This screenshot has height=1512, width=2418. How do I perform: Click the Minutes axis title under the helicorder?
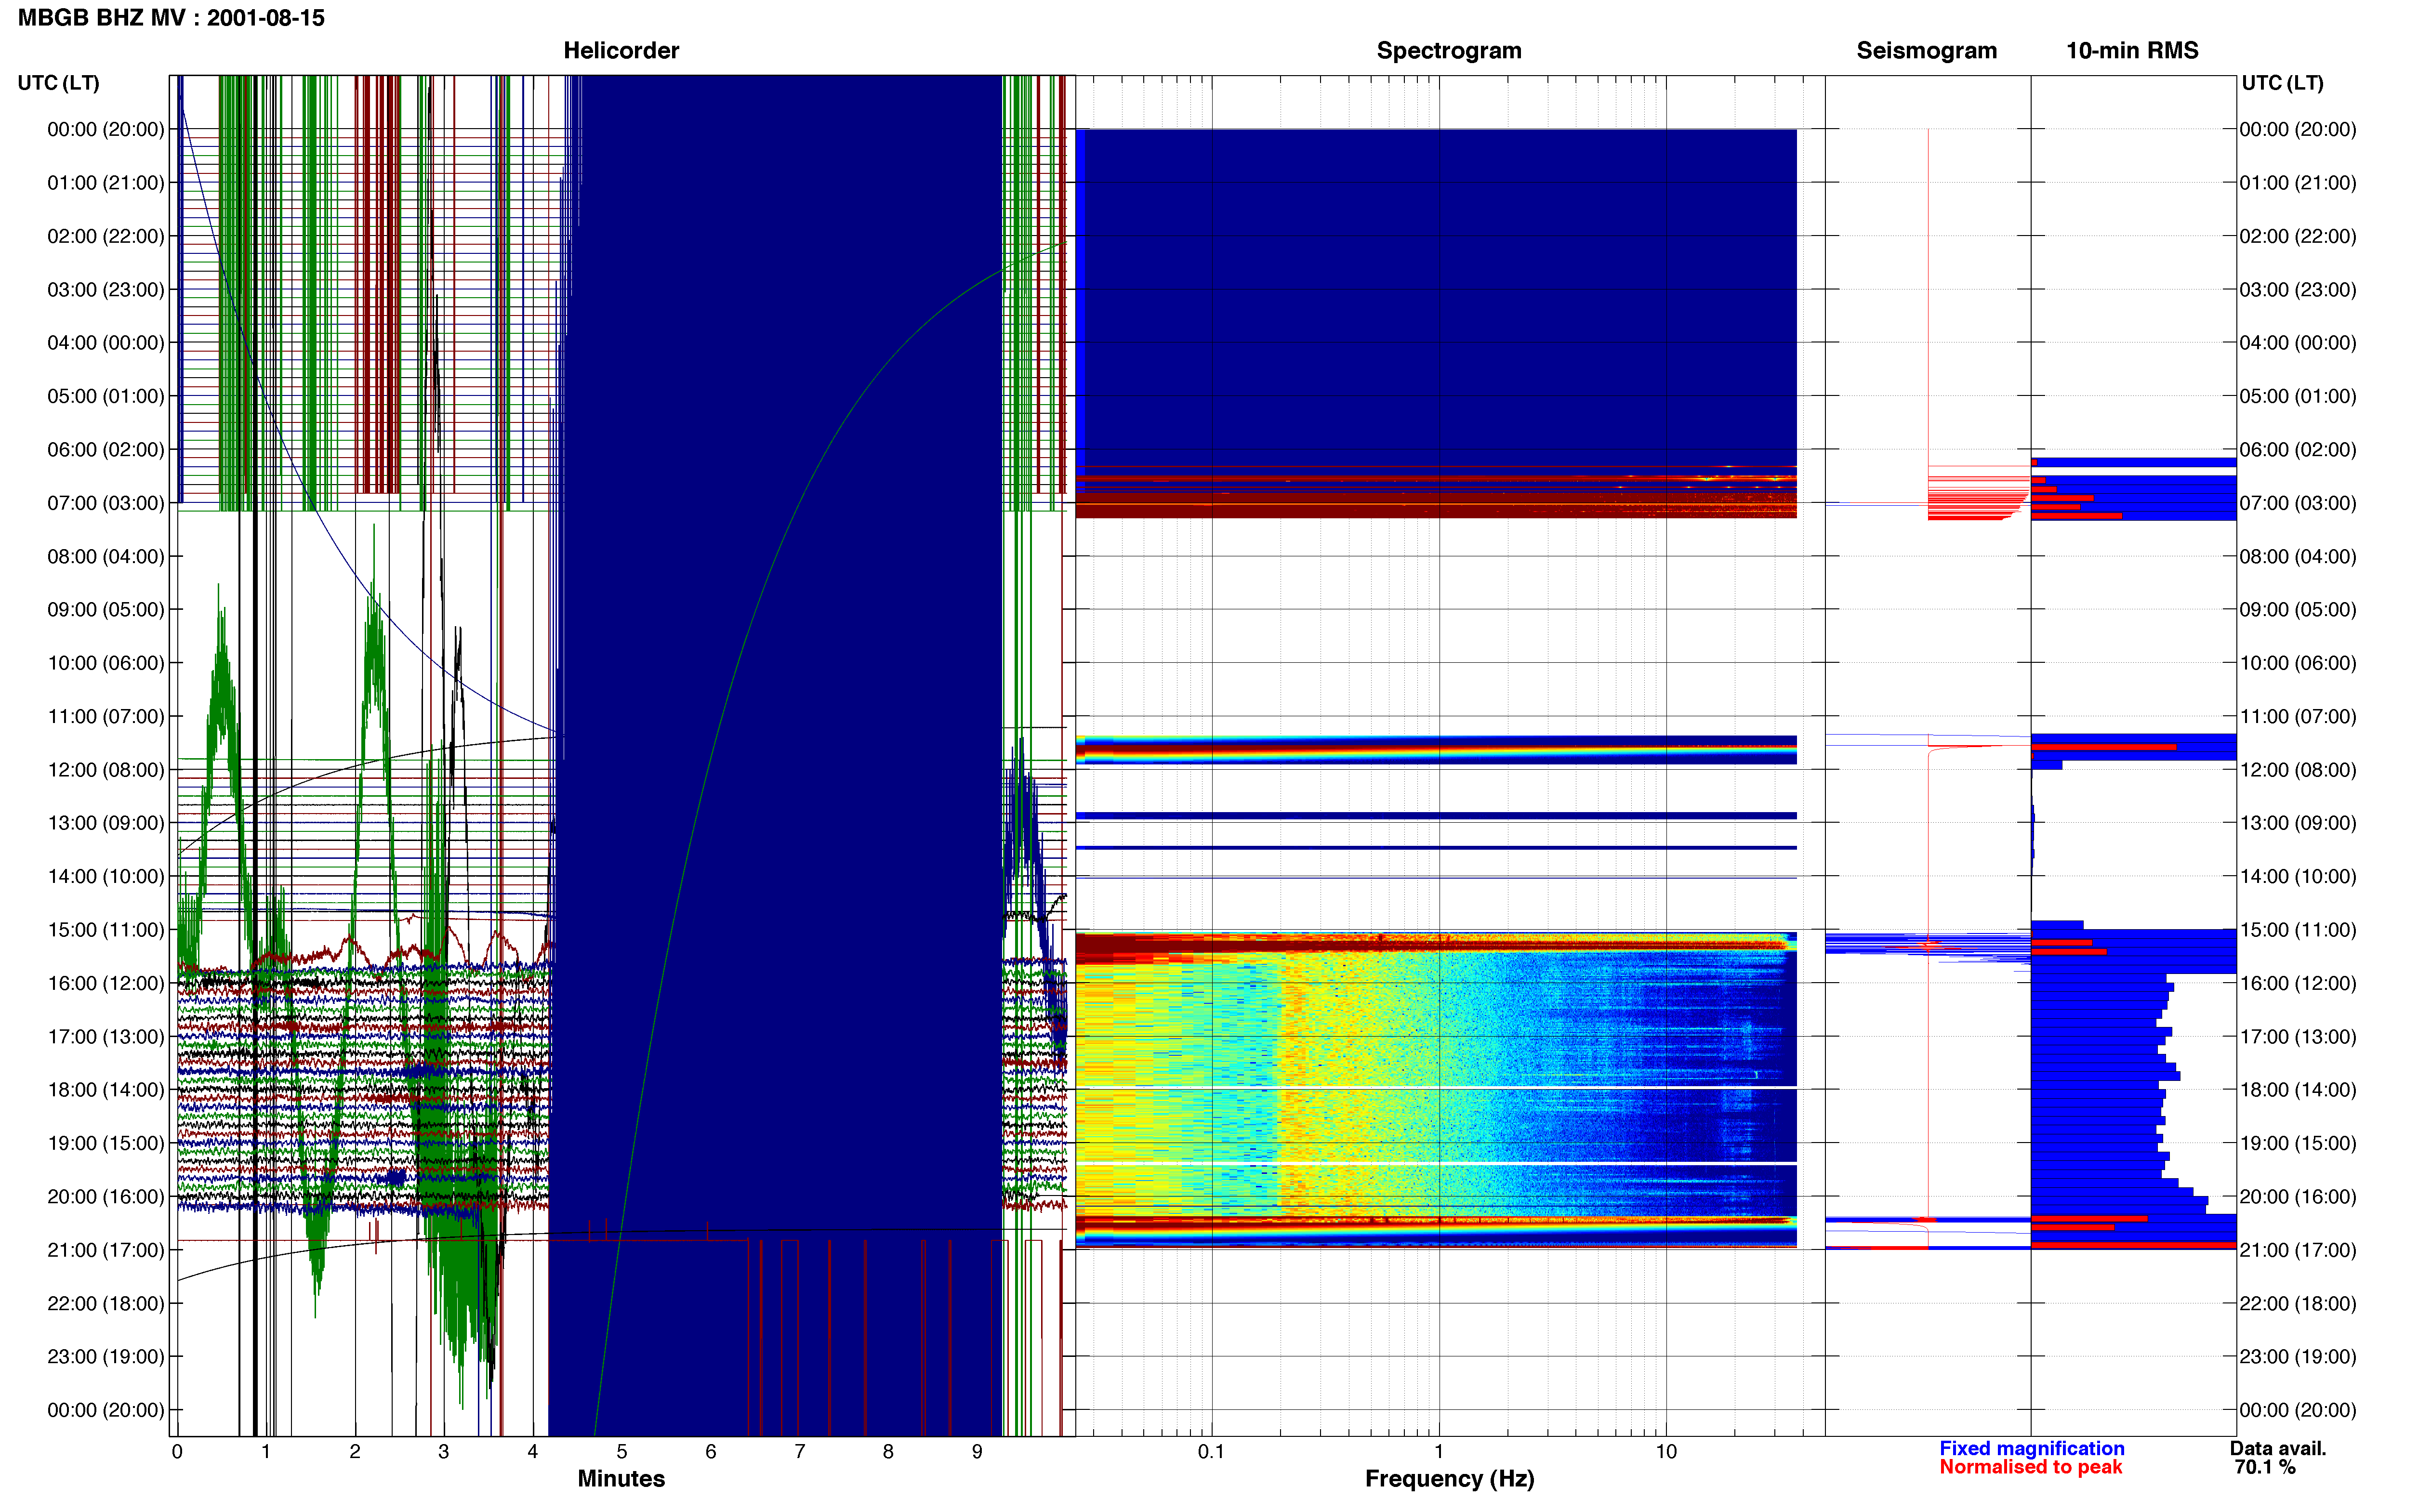tap(621, 1479)
